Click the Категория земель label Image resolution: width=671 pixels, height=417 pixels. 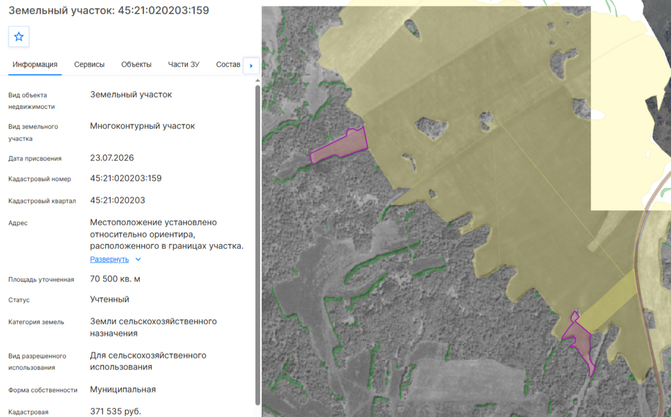(37, 322)
